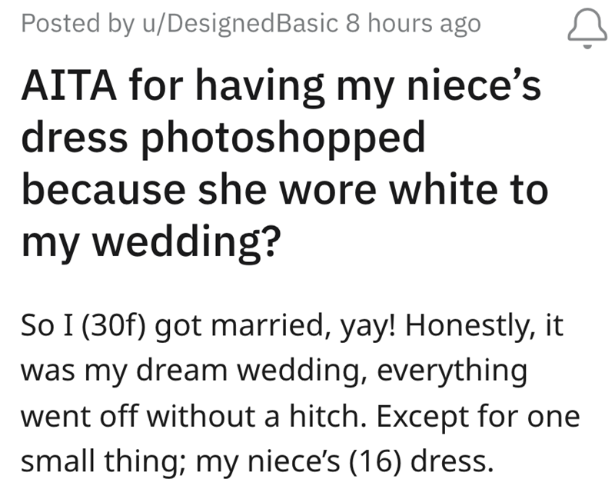Click the word "AITA" in the title
This screenshot has width=615, height=499.
click(x=63, y=88)
